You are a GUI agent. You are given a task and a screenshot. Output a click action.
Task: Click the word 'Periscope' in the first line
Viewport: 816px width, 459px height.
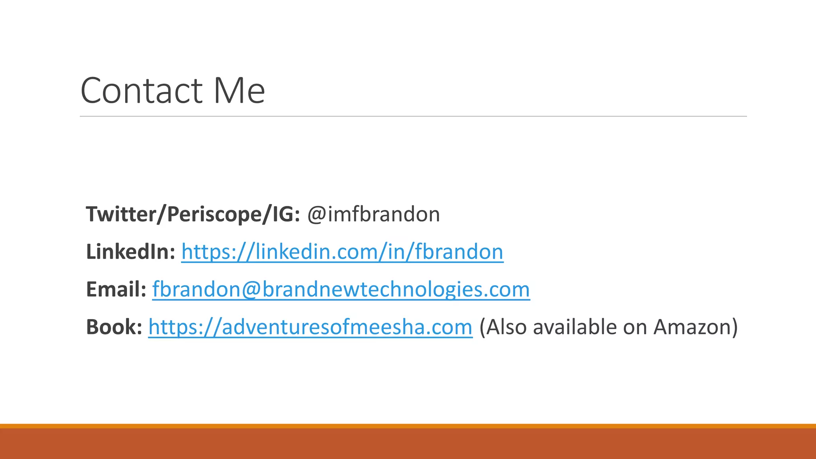click(x=214, y=214)
